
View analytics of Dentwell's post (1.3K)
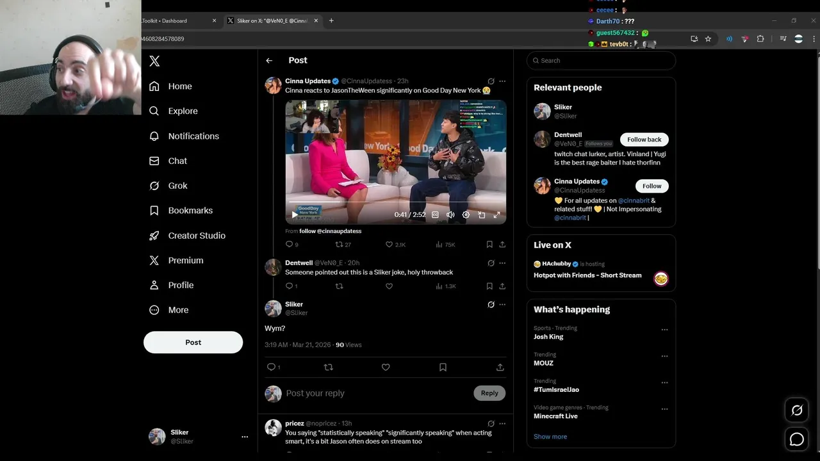(445, 286)
